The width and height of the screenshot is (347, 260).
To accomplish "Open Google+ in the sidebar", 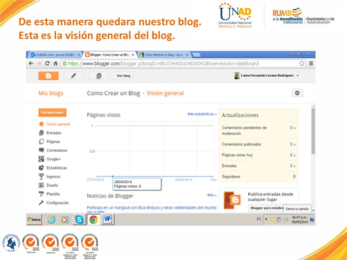I will pos(53,159).
